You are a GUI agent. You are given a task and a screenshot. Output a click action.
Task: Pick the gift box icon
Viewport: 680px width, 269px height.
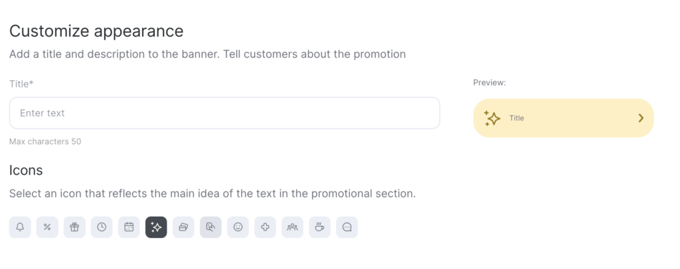point(74,227)
